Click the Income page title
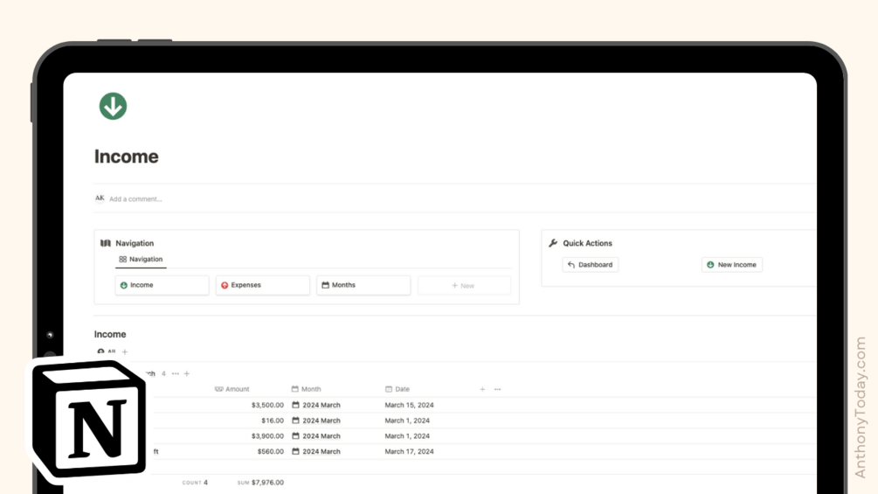The image size is (878, 494). click(126, 157)
